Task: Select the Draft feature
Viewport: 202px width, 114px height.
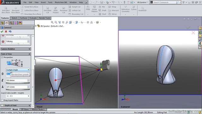Action: pos(102,10)
